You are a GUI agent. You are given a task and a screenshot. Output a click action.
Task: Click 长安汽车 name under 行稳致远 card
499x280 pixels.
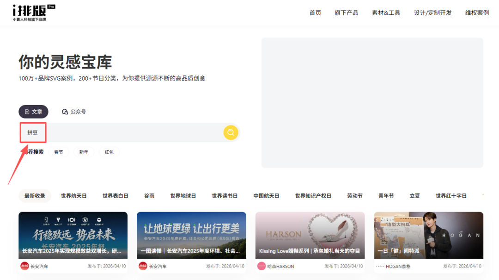(x=39, y=266)
